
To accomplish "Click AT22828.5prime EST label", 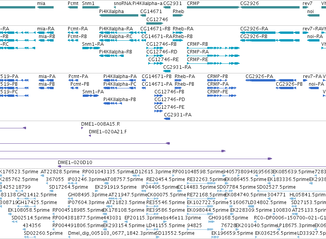I will [x=60, y=172].
